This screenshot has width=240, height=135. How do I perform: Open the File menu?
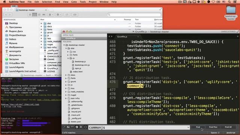(30, 2)
